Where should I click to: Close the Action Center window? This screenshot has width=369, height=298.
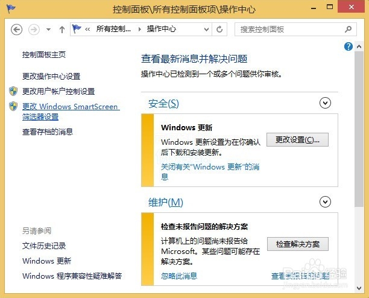coord(352,7)
